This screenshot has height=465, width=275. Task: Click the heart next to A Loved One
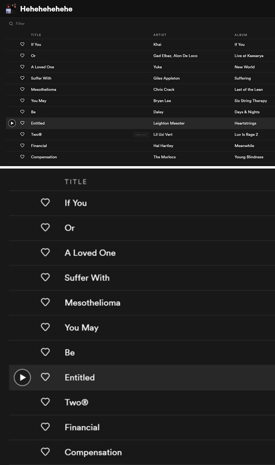(x=22, y=67)
